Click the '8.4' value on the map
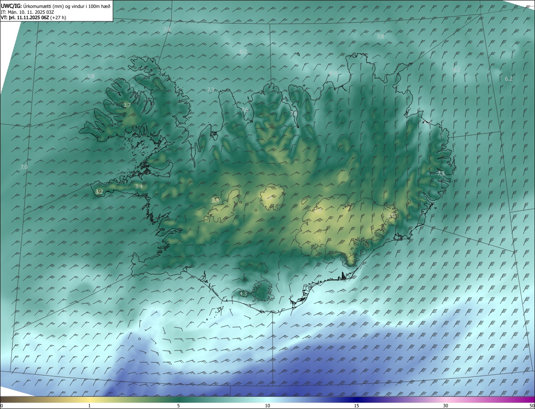Image resolution: width=535 pixels, height=409 pixels. (333, 73)
